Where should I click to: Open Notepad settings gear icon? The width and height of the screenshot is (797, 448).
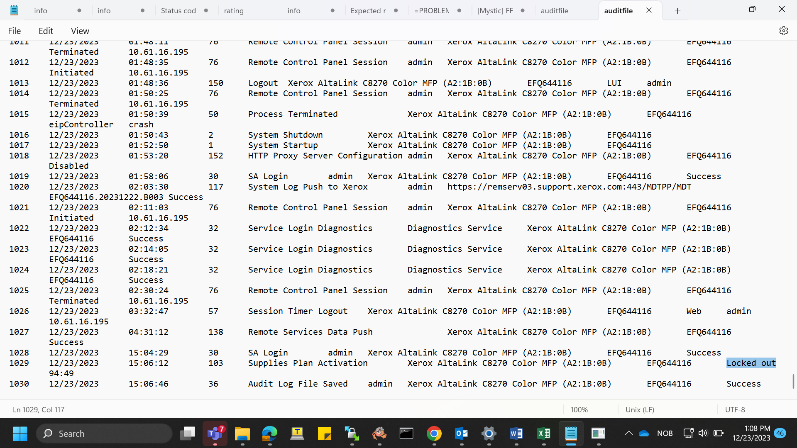click(x=783, y=31)
